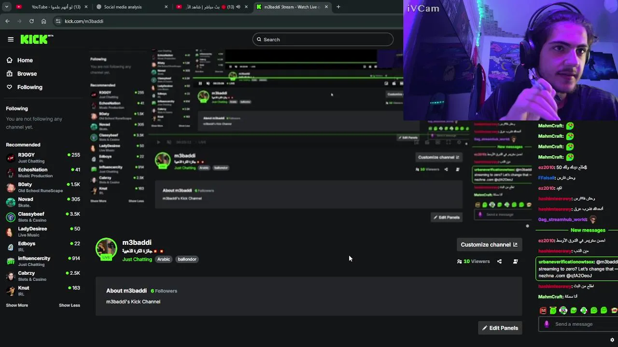Open the Browse link in left sidebar
This screenshot has width=618, height=347.
pyautogui.click(x=27, y=74)
